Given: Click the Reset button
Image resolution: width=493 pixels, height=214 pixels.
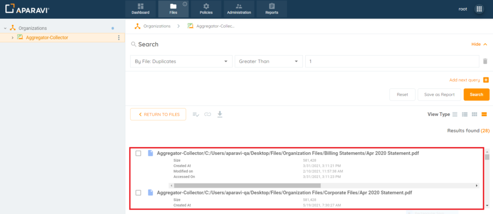Looking at the screenshot, I should coord(402,95).
